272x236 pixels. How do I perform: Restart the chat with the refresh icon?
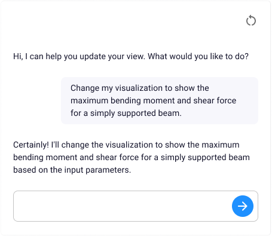pyautogui.click(x=251, y=20)
